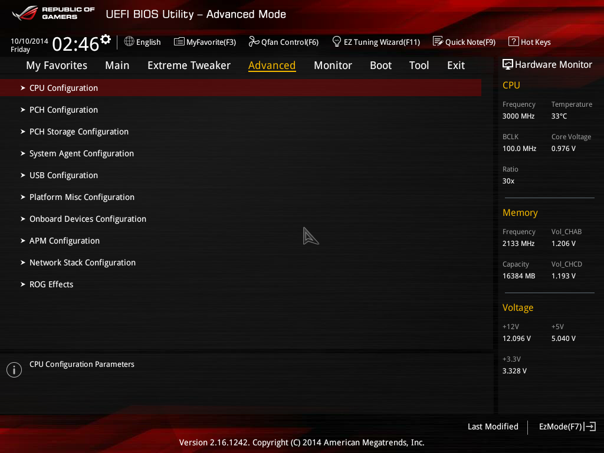This screenshot has width=604, height=453.
Task: Expand the arrow beside Network Stack Configuration
Action: [x=23, y=262]
